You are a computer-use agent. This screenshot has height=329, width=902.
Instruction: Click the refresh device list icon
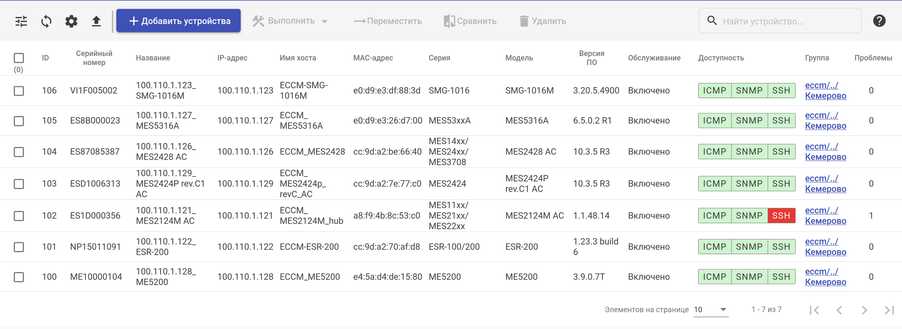click(x=46, y=21)
